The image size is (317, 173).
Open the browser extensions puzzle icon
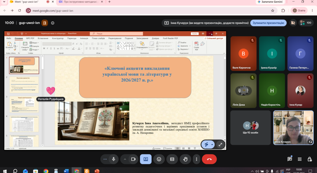[283, 11]
